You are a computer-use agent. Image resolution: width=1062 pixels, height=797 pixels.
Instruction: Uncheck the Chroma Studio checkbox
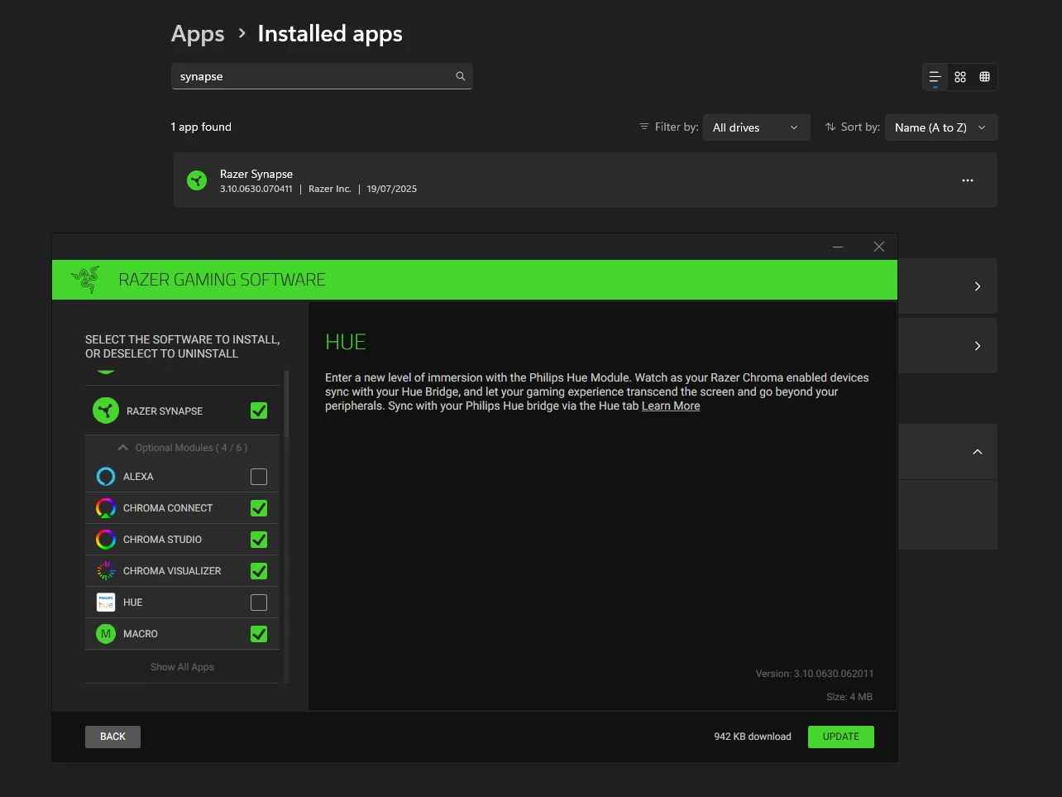click(x=259, y=540)
